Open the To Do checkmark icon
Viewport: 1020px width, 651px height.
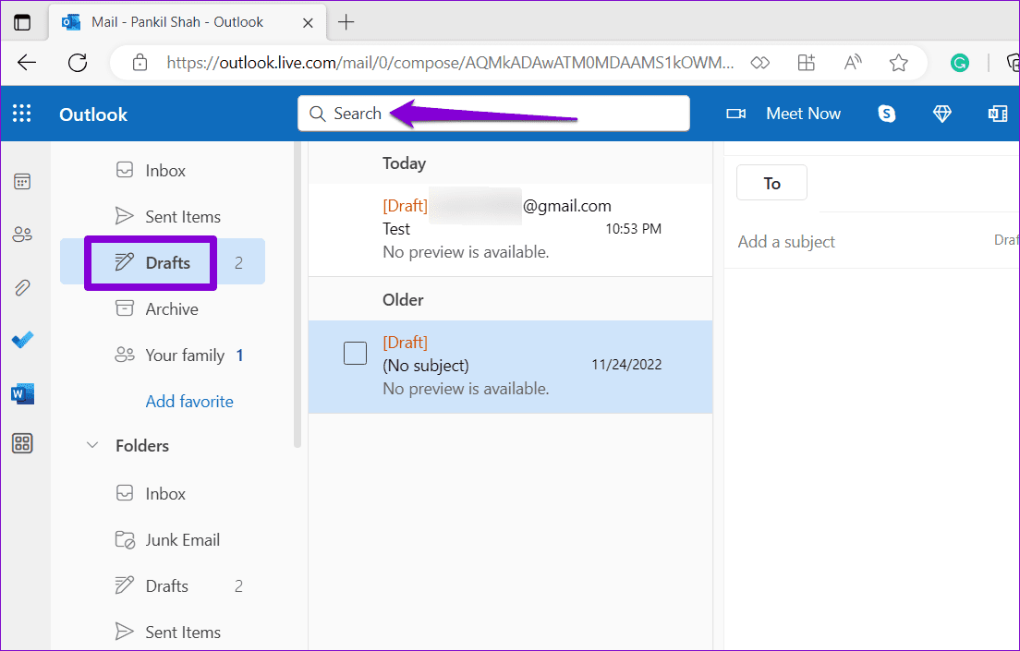[x=22, y=340]
